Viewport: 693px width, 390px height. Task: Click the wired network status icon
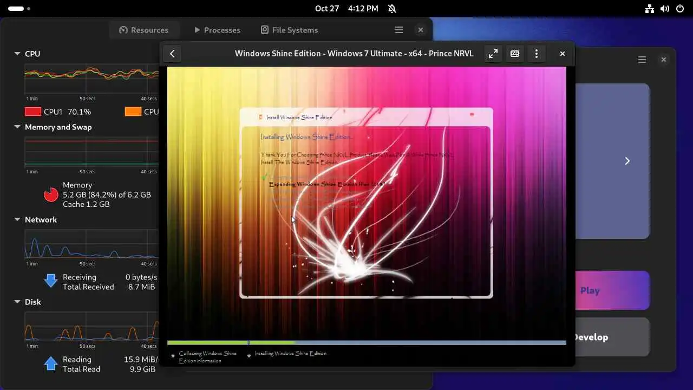pyautogui.click(x=650, y=9)
